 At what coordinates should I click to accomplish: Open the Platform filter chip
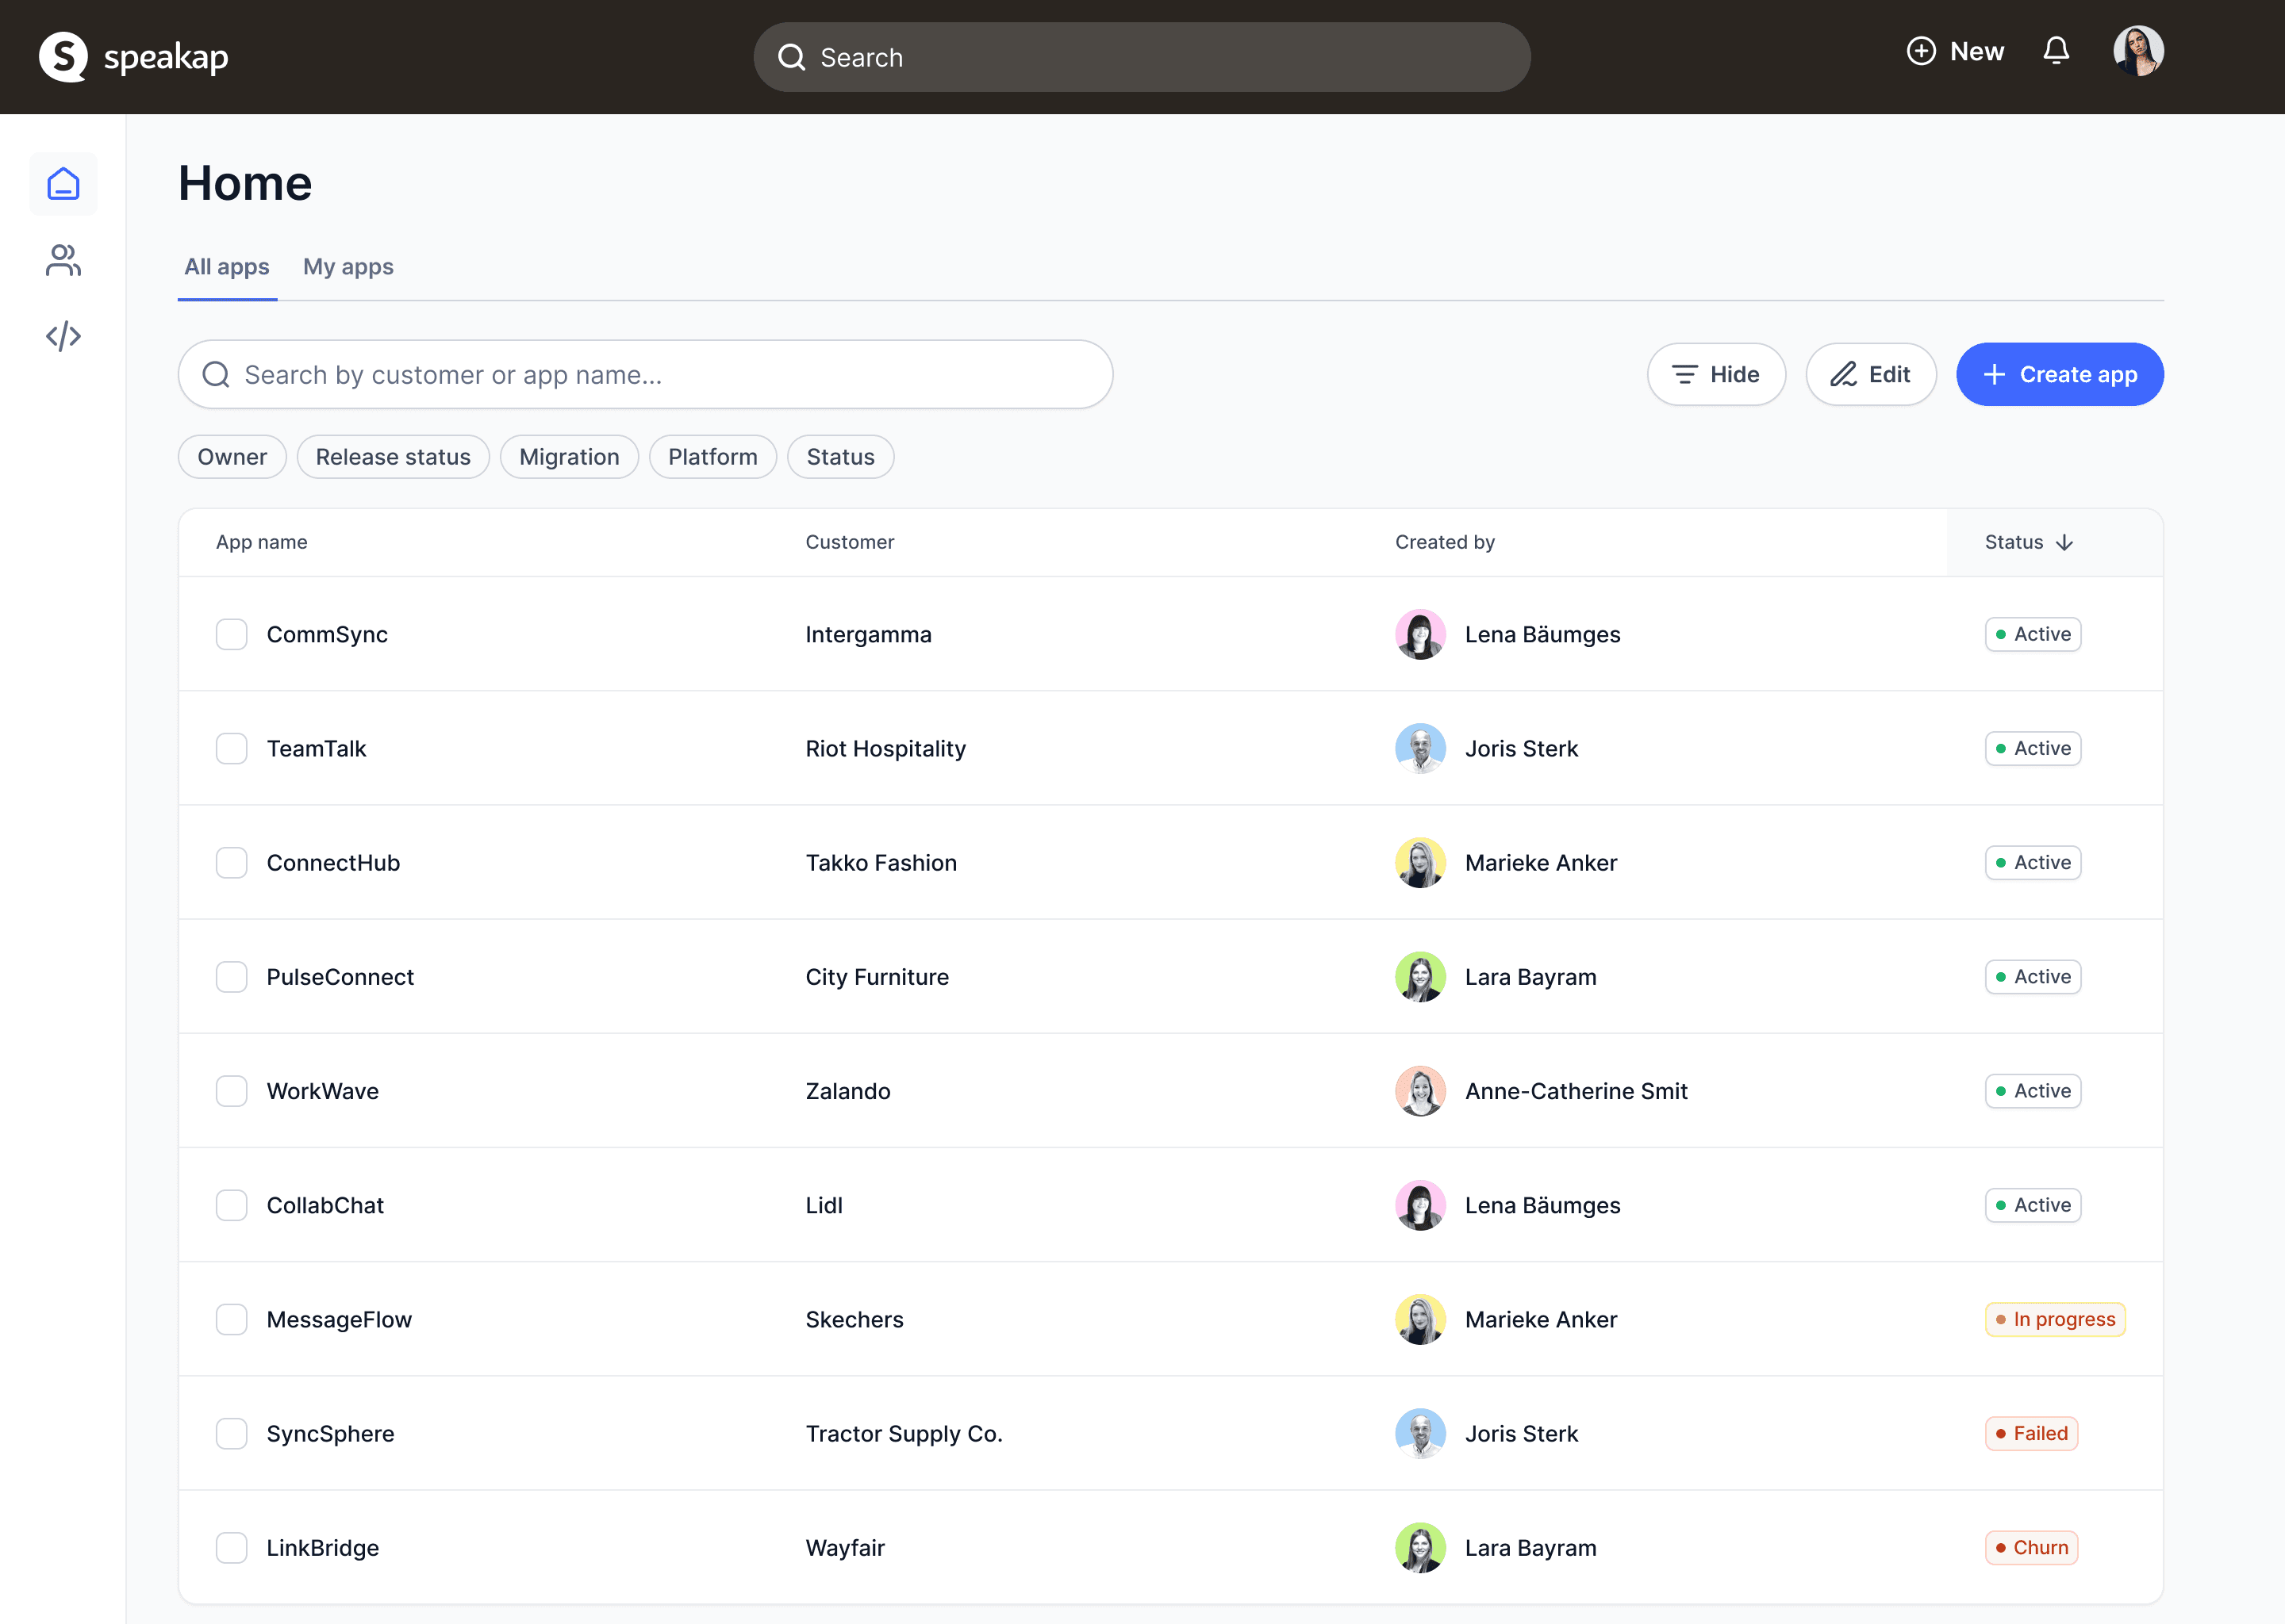[x=712, y=457]
